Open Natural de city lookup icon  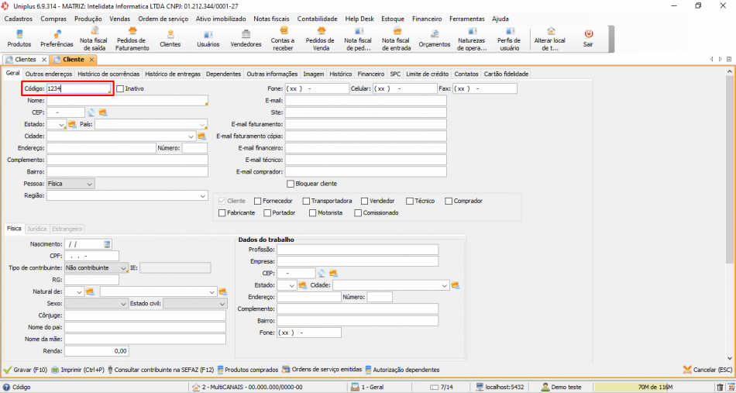222,291
